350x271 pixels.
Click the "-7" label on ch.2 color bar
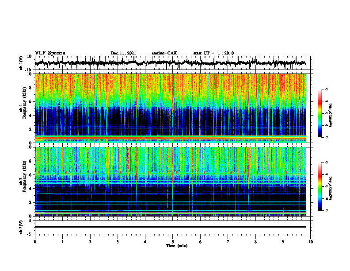coord(326,210)
